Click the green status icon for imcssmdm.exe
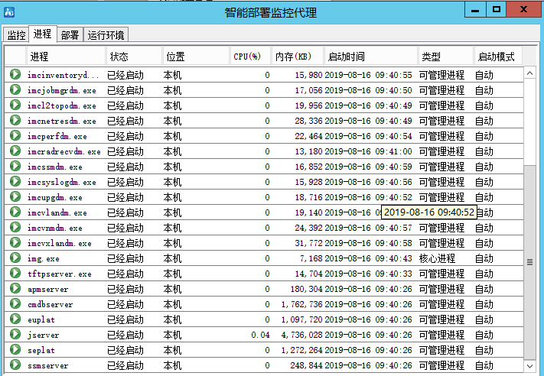The height and width of the screenshot is (376, 544). (15, 166)
